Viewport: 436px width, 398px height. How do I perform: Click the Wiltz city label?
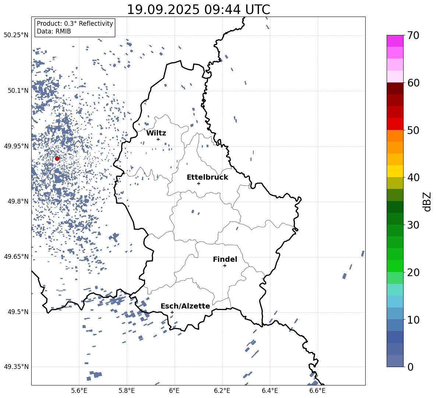tap(156, 133)
